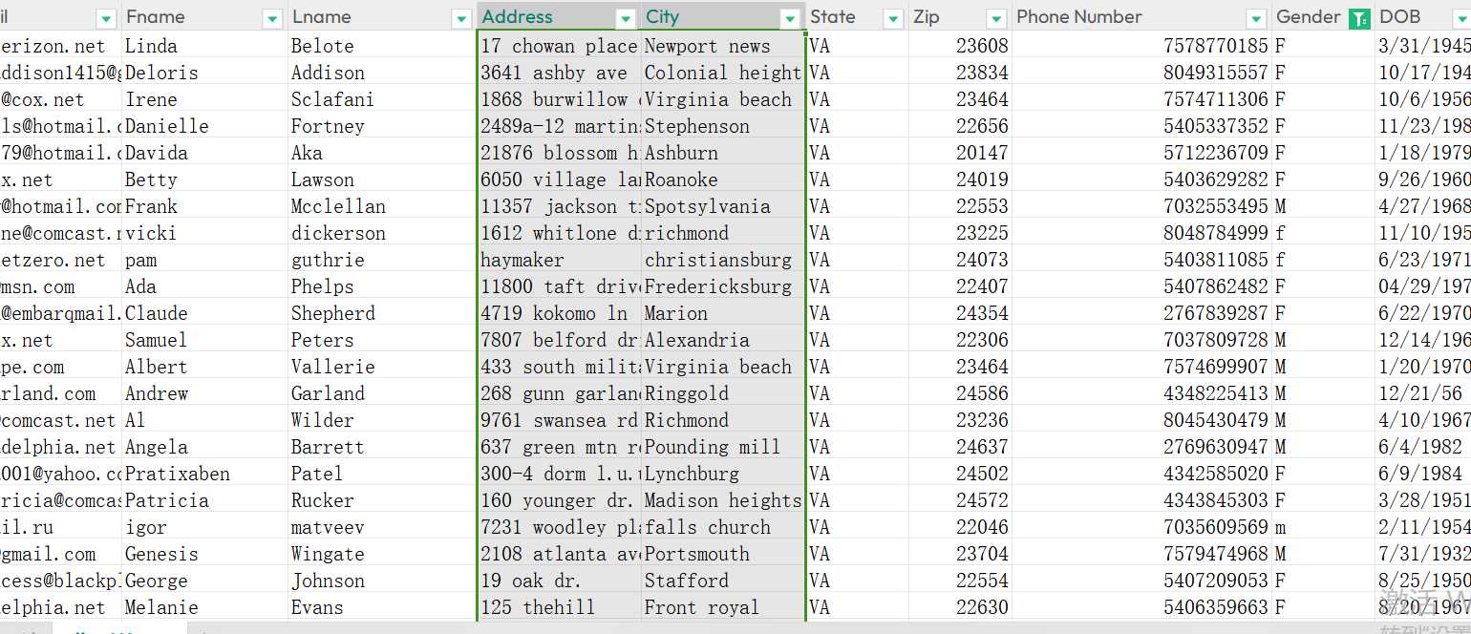The image size is (1471, 634).
Task: Select the city cell Pounding mill
Action: 723,447
